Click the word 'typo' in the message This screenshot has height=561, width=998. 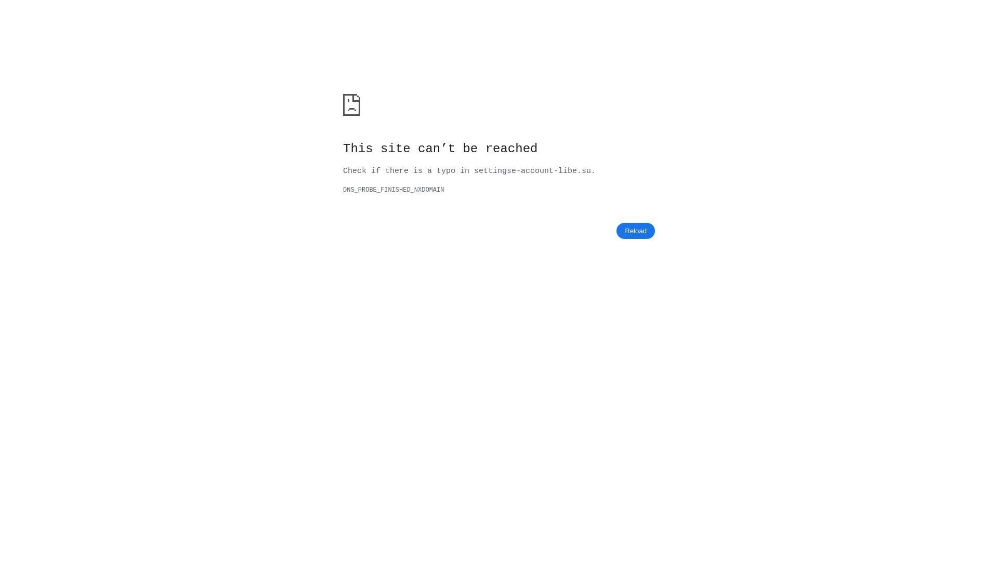pos(446,171)
